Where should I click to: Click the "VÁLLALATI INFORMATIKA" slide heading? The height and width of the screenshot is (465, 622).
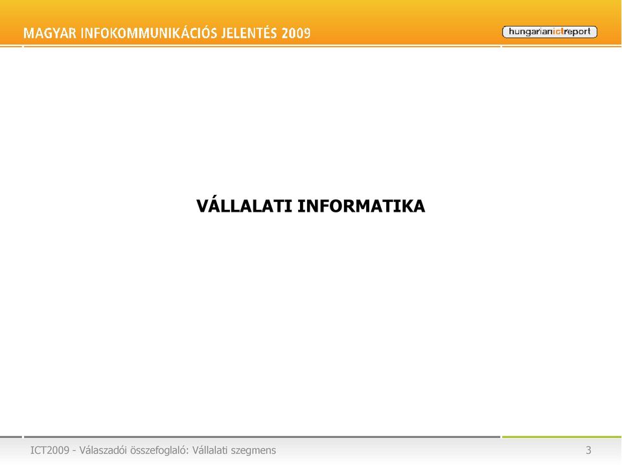click(x=310, y=206)
